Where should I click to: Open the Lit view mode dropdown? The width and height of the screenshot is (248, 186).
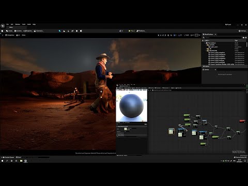(18, 35)
